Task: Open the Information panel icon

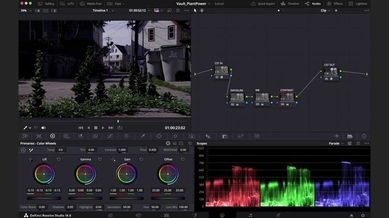Action: 364,136
